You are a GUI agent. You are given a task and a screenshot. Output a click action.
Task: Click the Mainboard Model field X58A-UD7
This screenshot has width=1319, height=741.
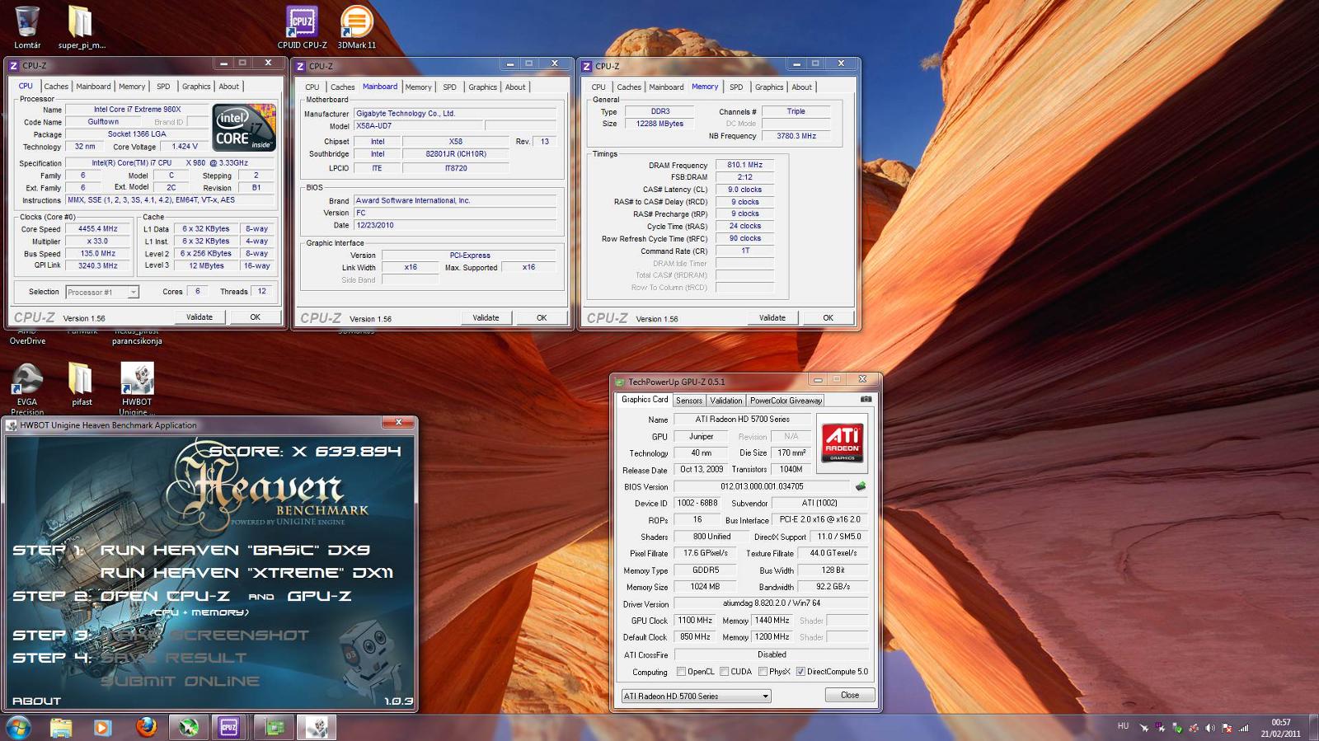click(417, 126)
